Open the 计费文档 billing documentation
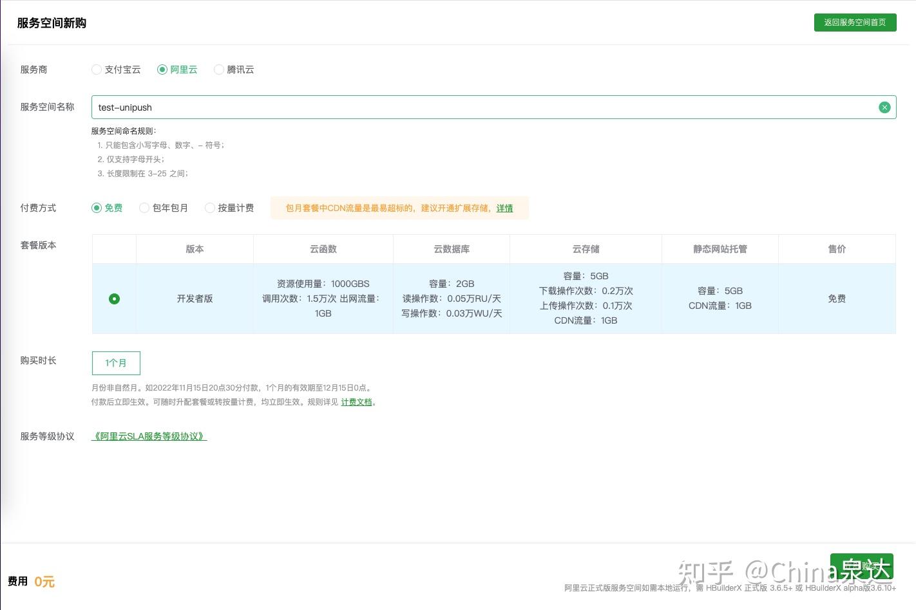The height and width of the screenshot is (610, 916). pyautogui.click(x=356, y=402)
